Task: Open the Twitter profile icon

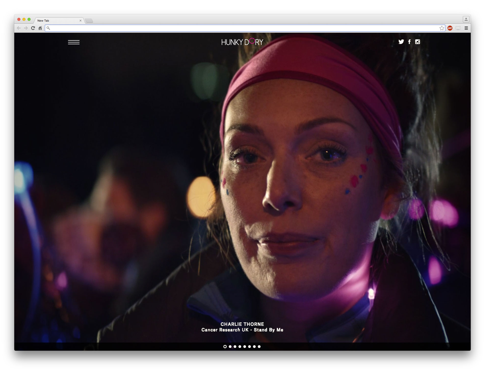Action: [401, 42]
